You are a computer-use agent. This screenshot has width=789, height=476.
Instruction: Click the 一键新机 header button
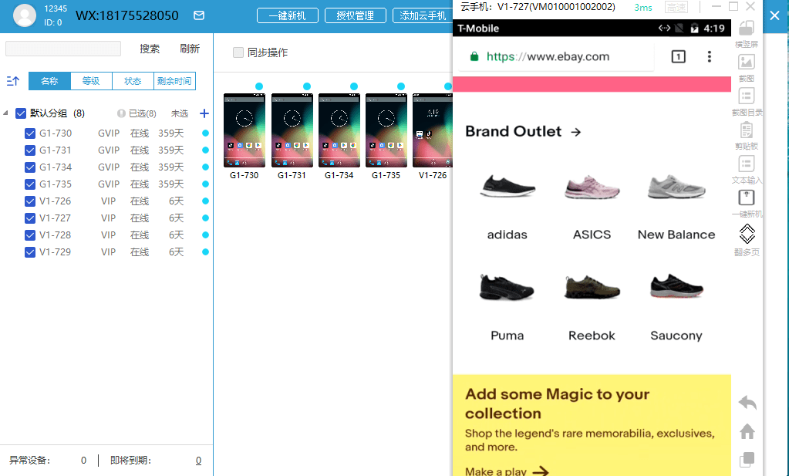click(x=288, y=15)
